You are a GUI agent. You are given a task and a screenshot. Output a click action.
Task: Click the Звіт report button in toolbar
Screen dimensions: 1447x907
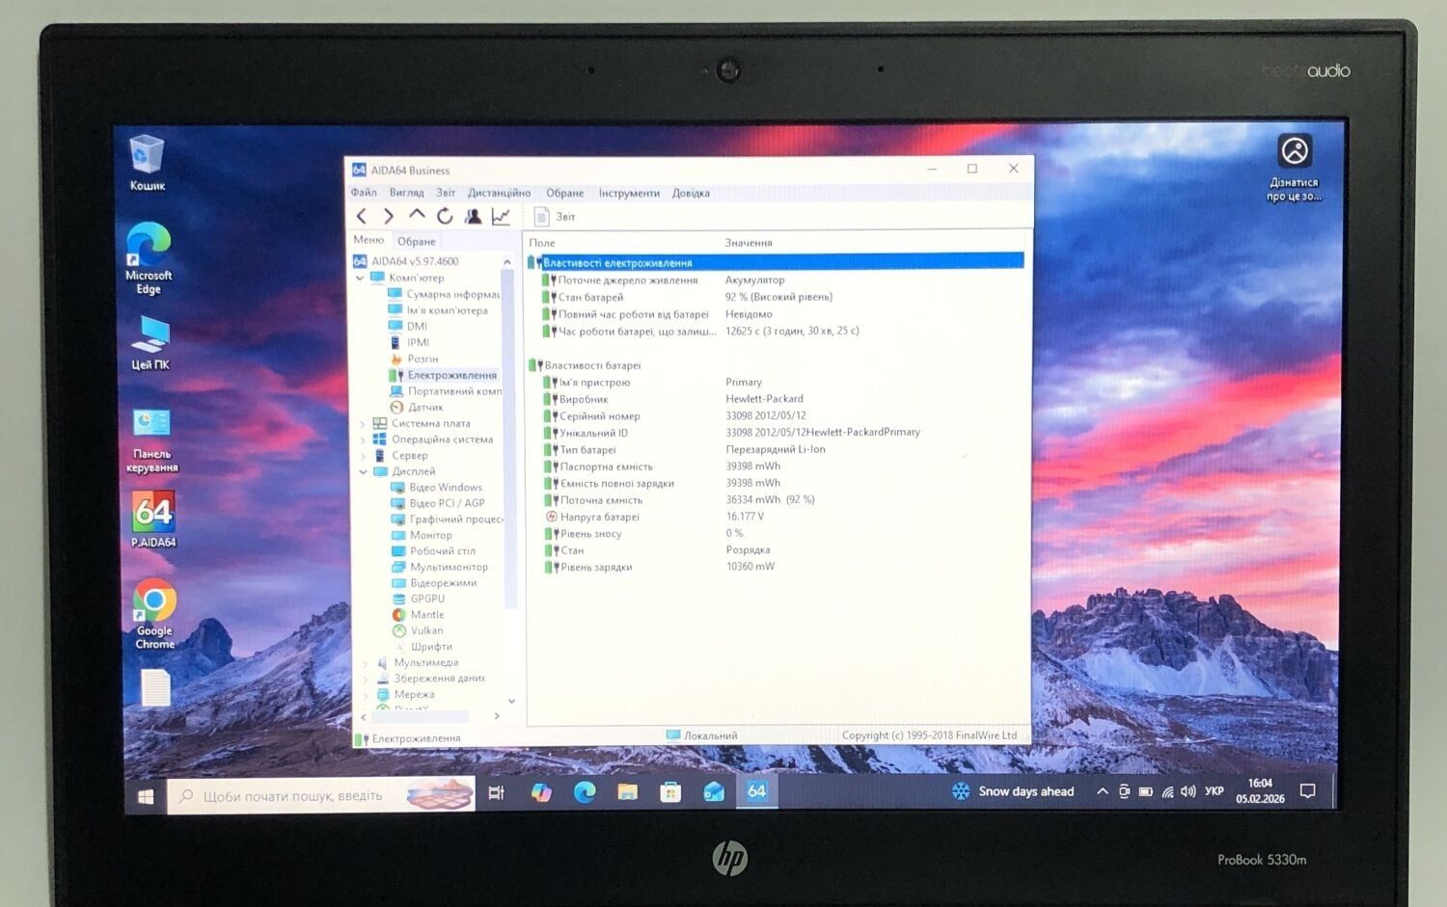[x=556, y=217]
